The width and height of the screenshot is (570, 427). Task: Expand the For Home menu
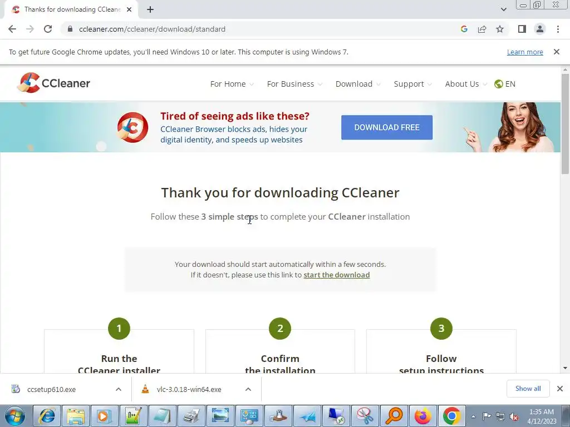click(x=232, y=84)
